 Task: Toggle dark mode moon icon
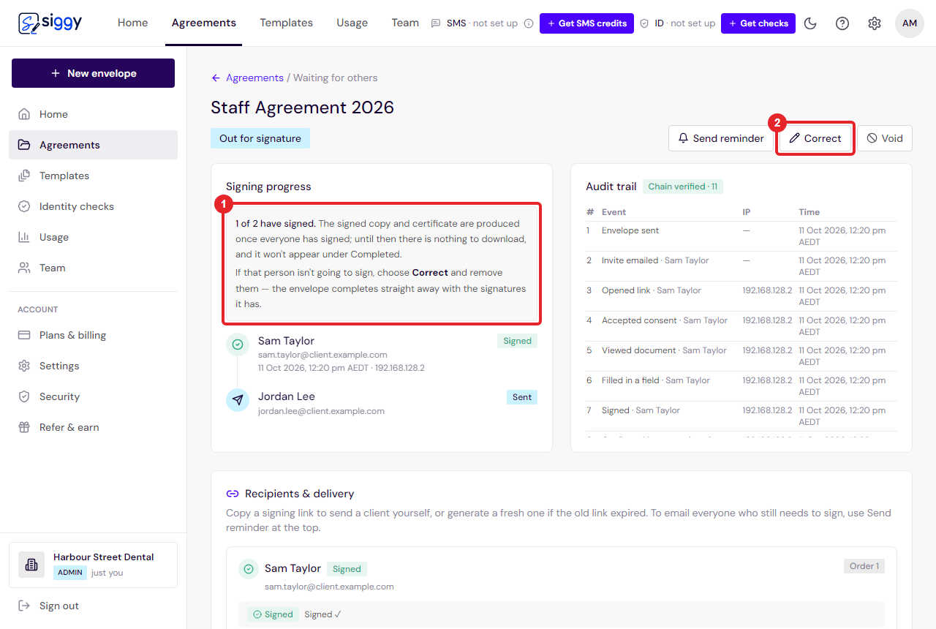pyautogui.click(x=810, y=23)
